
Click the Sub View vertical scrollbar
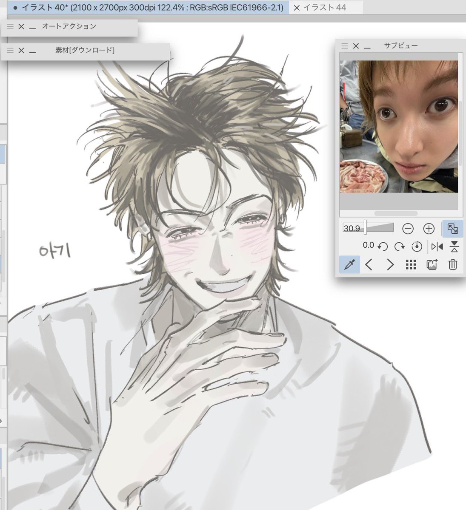click(460, 134)
